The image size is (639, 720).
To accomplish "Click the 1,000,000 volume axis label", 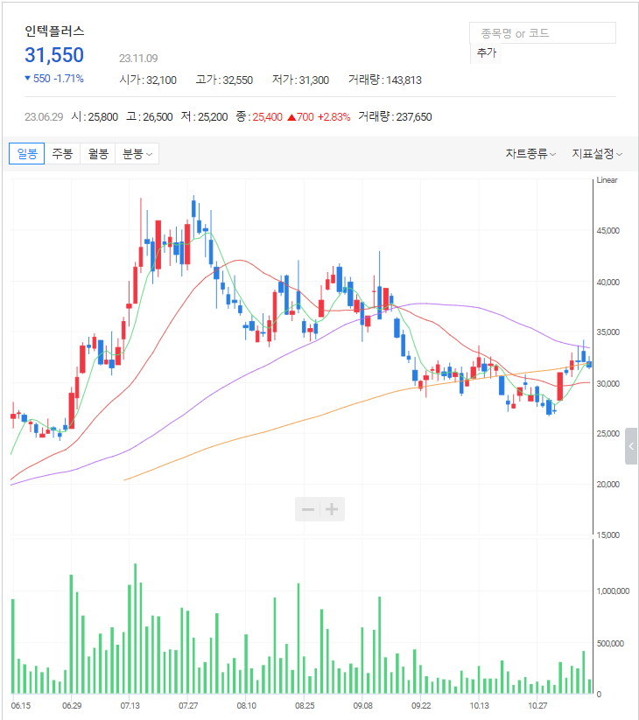I will (x=613, y=591).
